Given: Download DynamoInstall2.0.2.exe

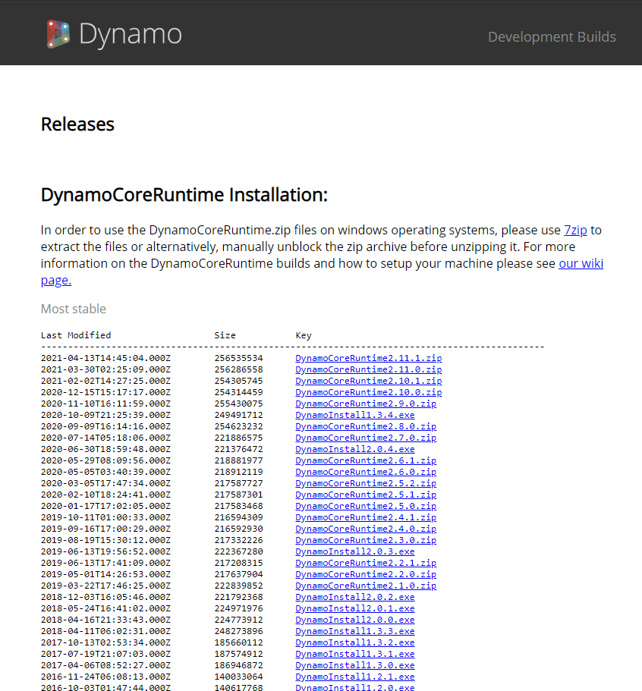Looking at the screenshot, I should [x=354, y=597].
